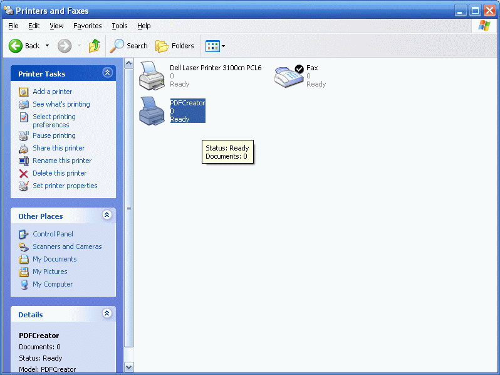This screenshot has width=500, height=375.
Task: Click the Rename this printer link
Action: pyautogui.click(x=62, y=161)
